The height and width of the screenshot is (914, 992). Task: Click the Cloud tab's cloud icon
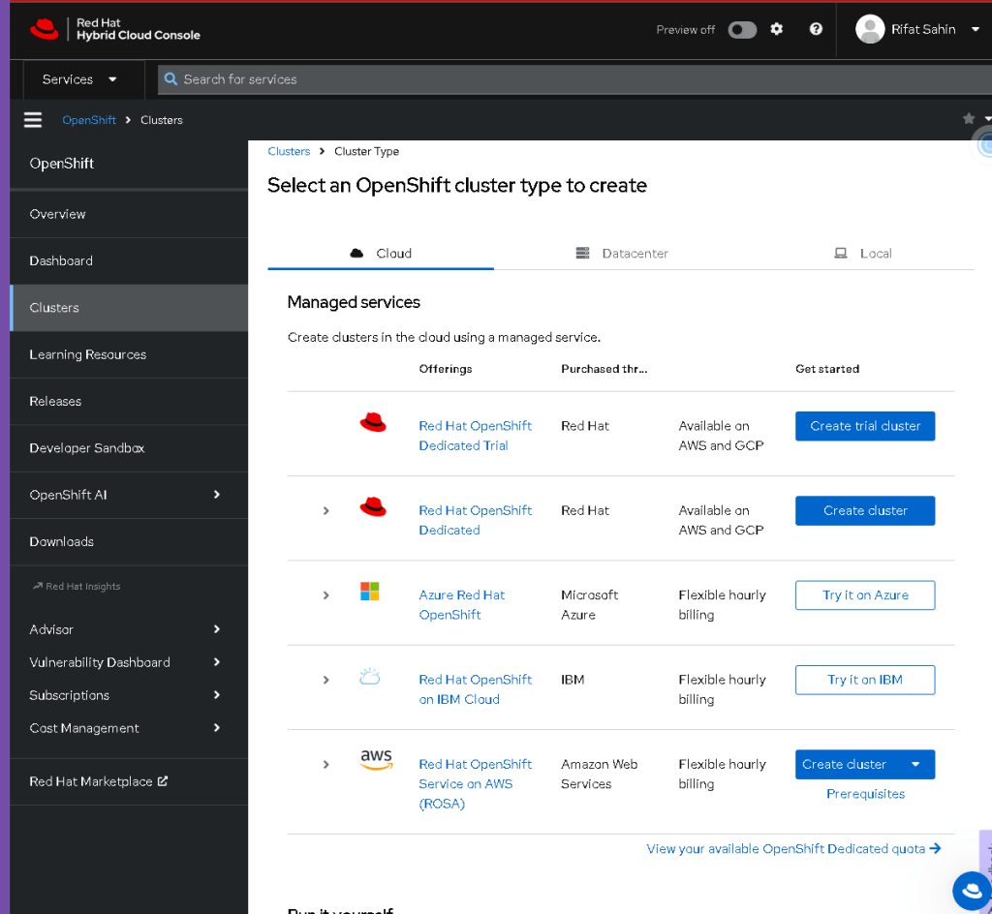click(x=356, y=253)
